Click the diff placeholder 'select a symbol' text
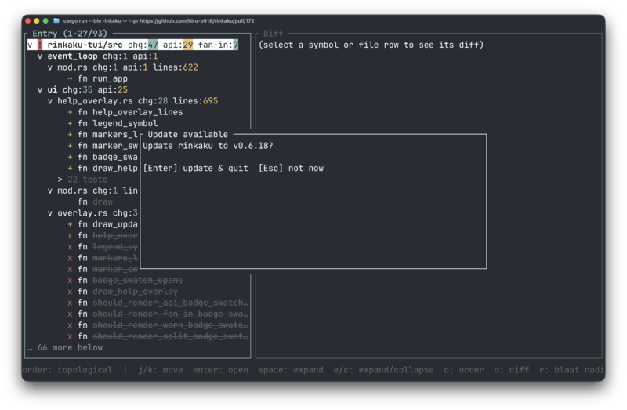The width and height of the screenshot is (627, 410). [x=371, y=45]
